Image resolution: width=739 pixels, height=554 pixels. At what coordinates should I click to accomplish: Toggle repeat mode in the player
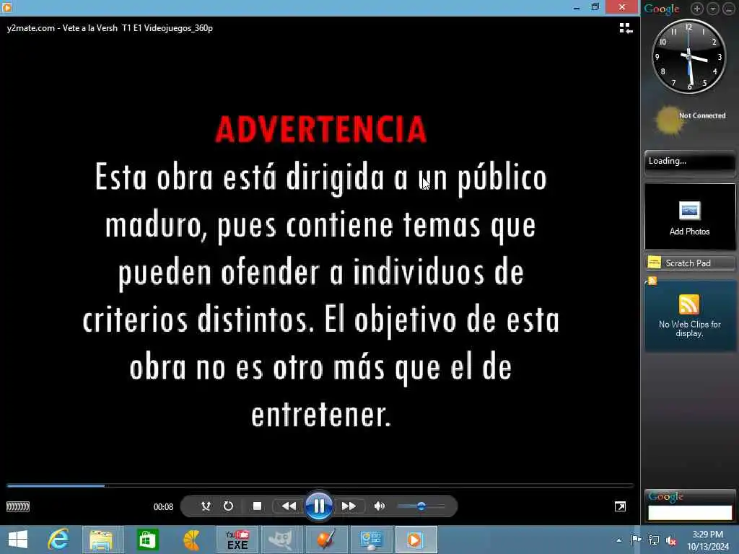(x=228, y=506)
